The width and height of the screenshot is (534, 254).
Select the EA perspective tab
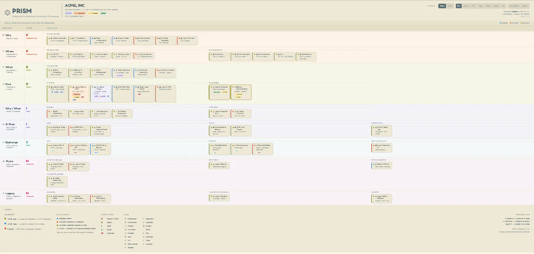tap(459, 6)
